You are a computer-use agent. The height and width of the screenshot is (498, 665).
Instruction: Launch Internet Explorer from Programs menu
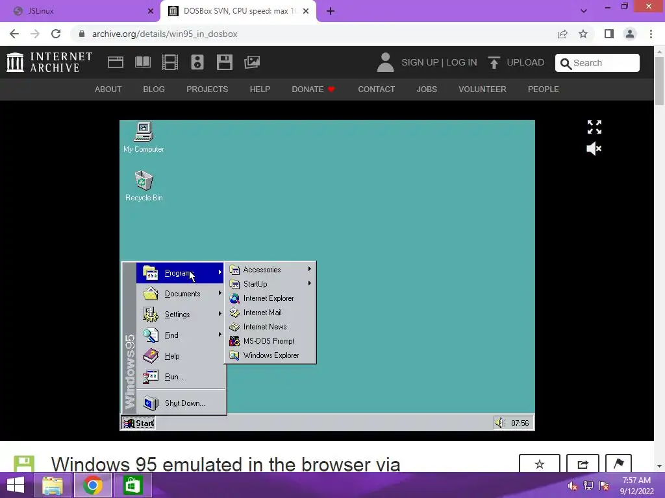pos(271,298)
